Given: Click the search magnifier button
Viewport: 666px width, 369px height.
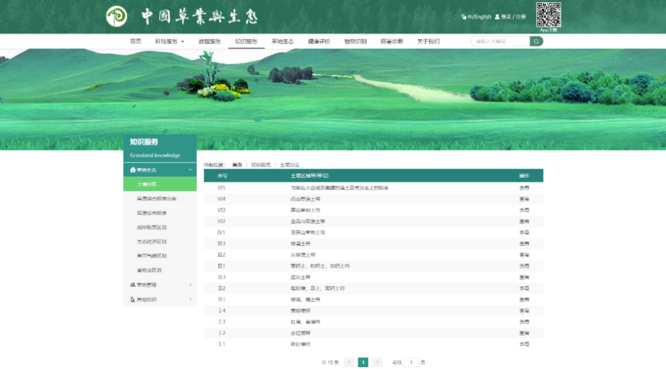Looking at the screenshot, I should [x=536, y=41].
